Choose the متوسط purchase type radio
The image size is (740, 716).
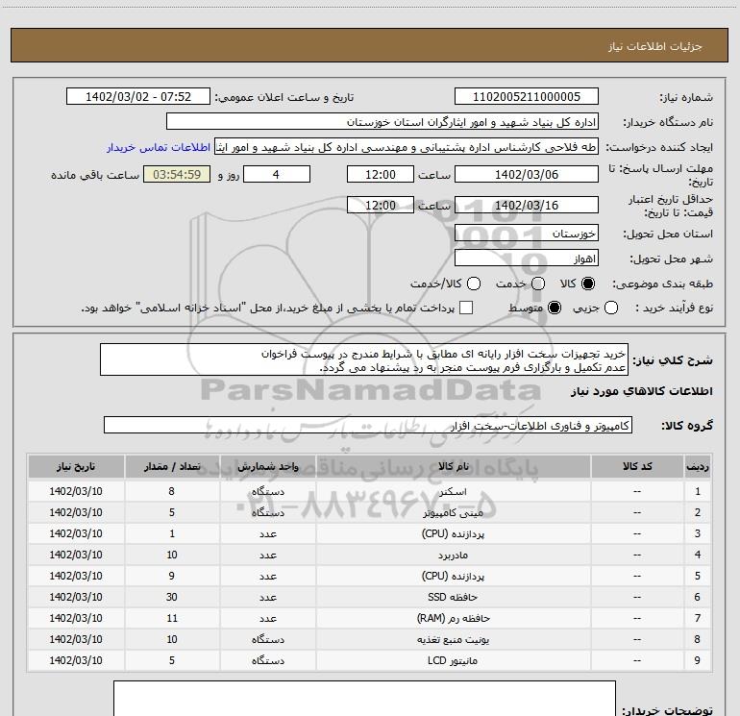[x=555, y=308]
